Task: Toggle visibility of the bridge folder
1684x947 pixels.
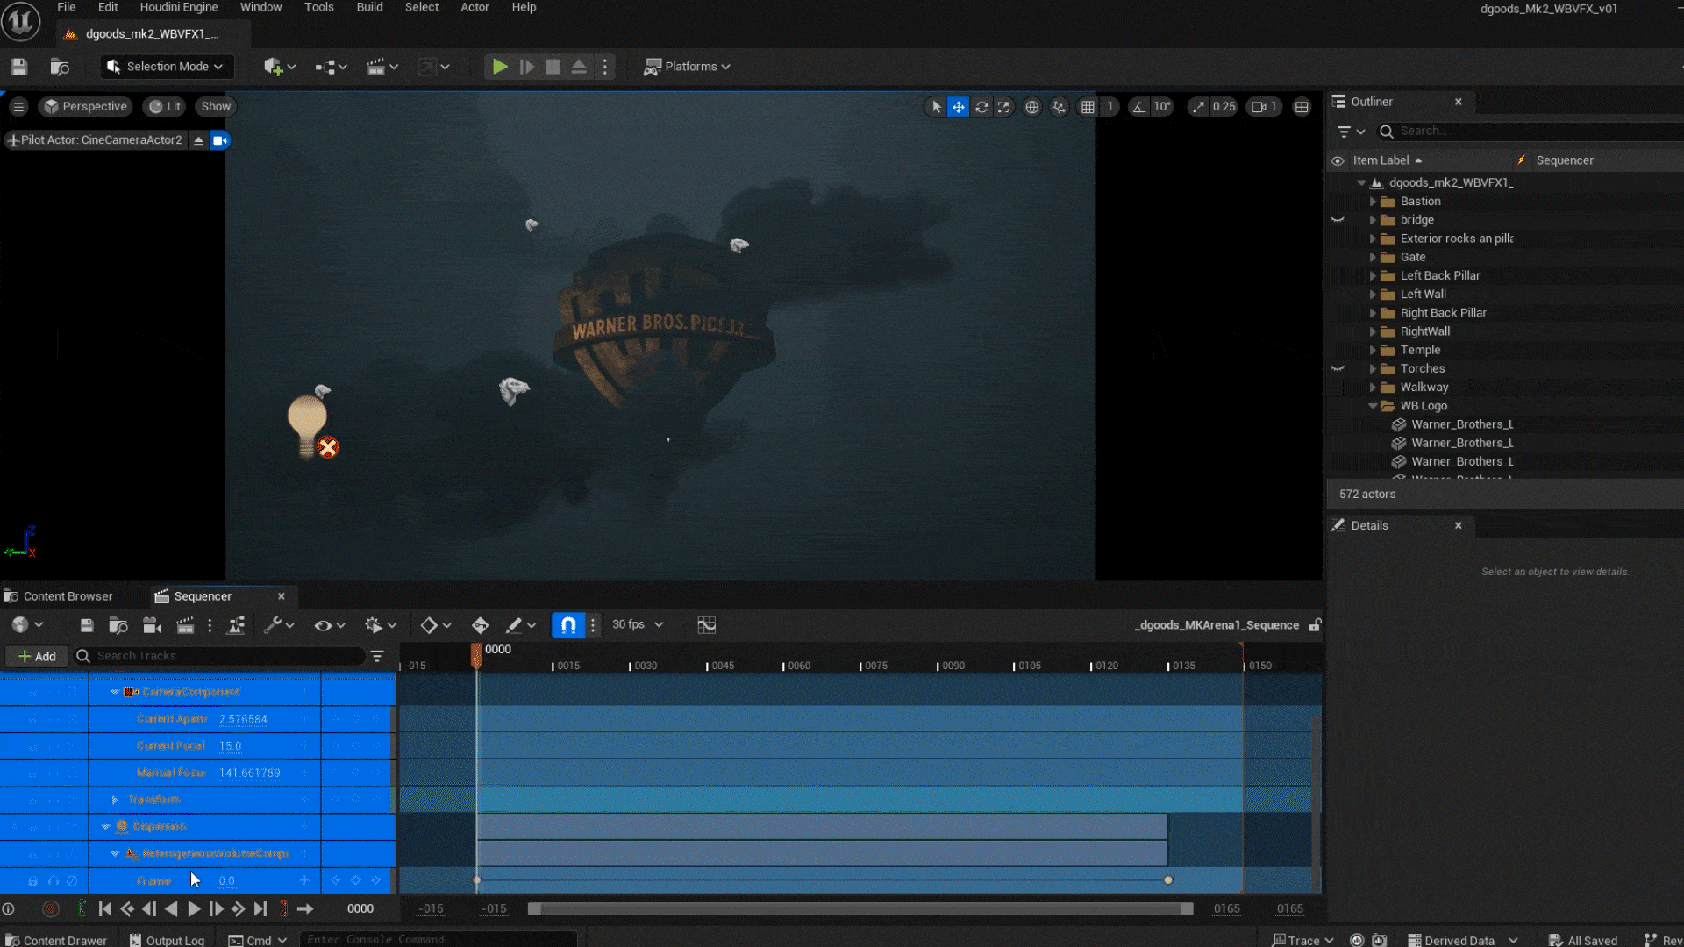Action: (x=1338, y=220)
